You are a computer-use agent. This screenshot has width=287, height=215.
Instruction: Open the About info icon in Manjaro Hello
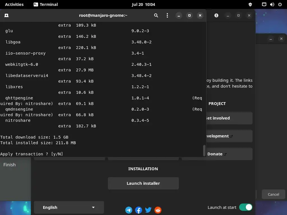(x=216, y=16)
